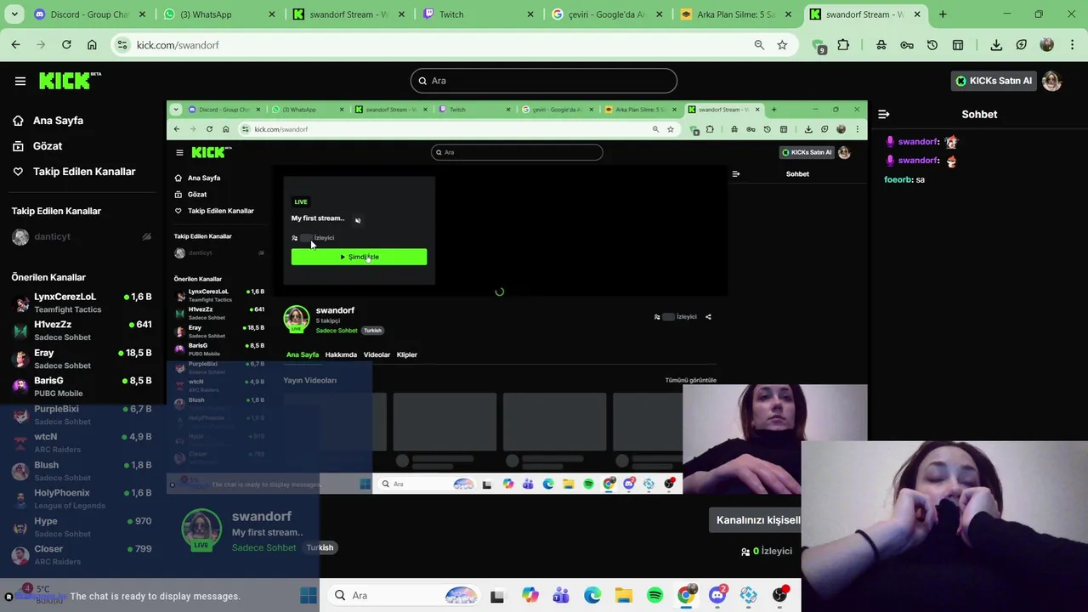Open recommended channel BarisG

(x=82, y=387)
